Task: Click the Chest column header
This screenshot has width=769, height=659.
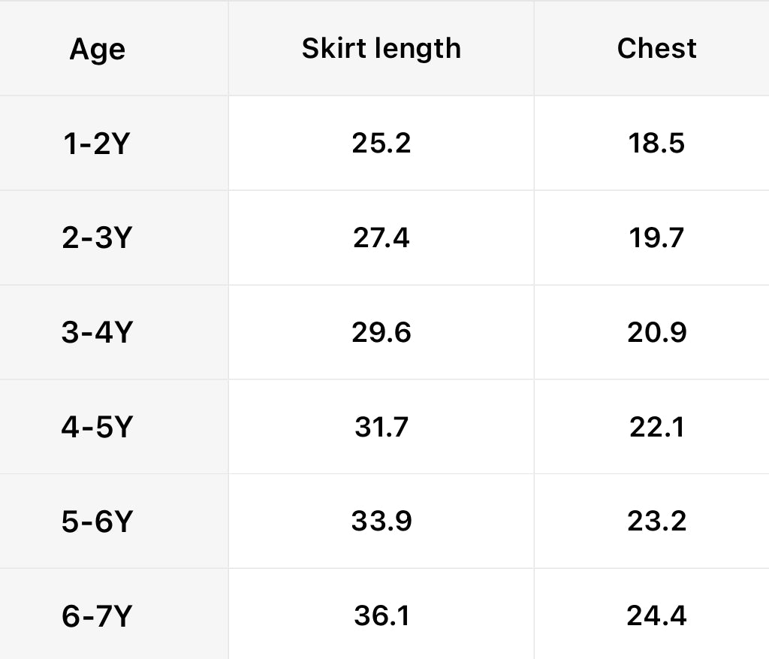Action: pos(656,49)
